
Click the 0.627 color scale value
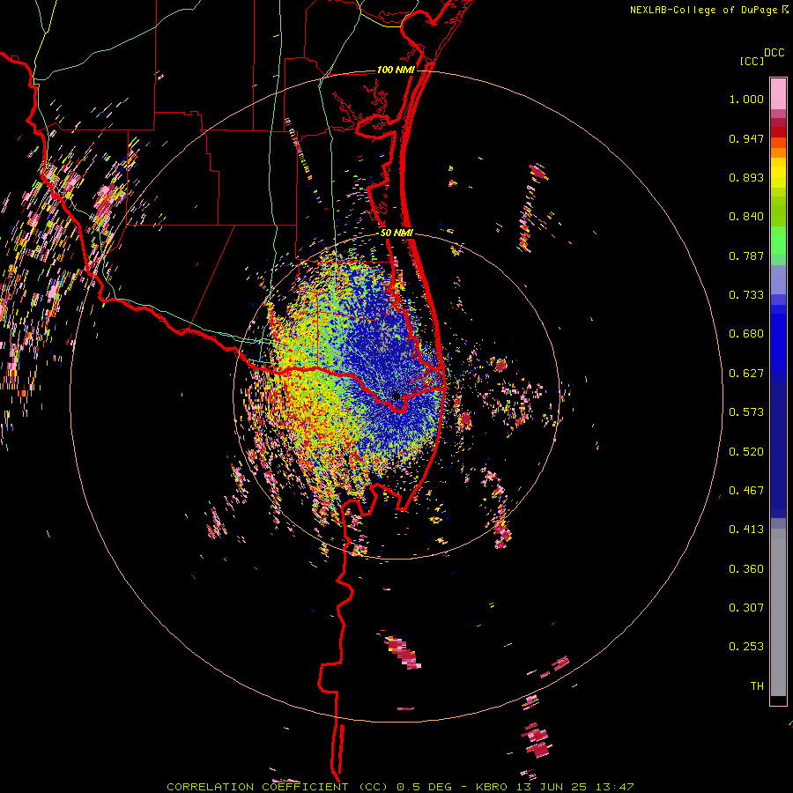(x=746, y=374)
